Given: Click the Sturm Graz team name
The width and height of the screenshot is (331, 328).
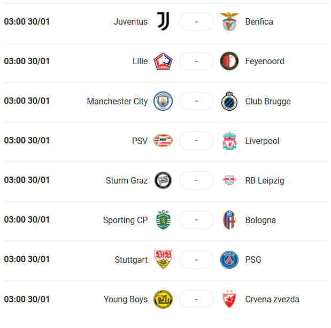Looking at the screenshot, I should [x=127, y=180].
